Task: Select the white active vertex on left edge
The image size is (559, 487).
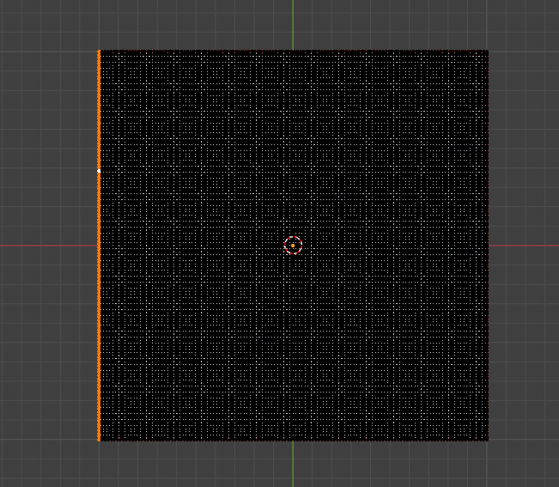Action: point(99,171)
